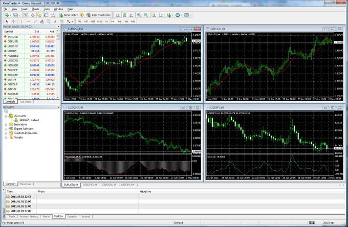Draw a horizontal line
Viewport: 348px width, 227px height.
click(x=29, y=21)
